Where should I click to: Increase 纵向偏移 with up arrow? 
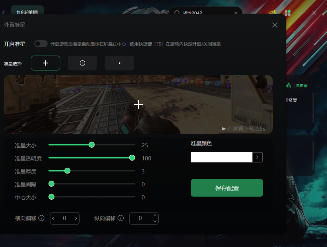(155, 216)
